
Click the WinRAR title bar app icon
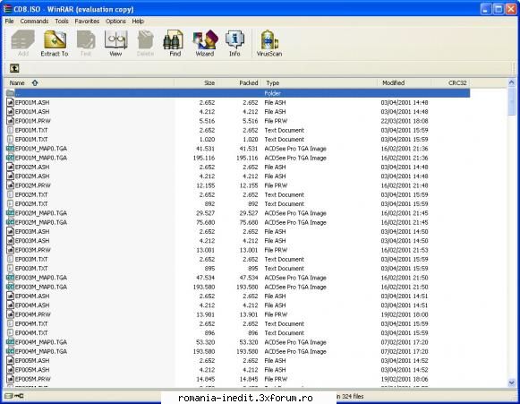pos(7,9)
